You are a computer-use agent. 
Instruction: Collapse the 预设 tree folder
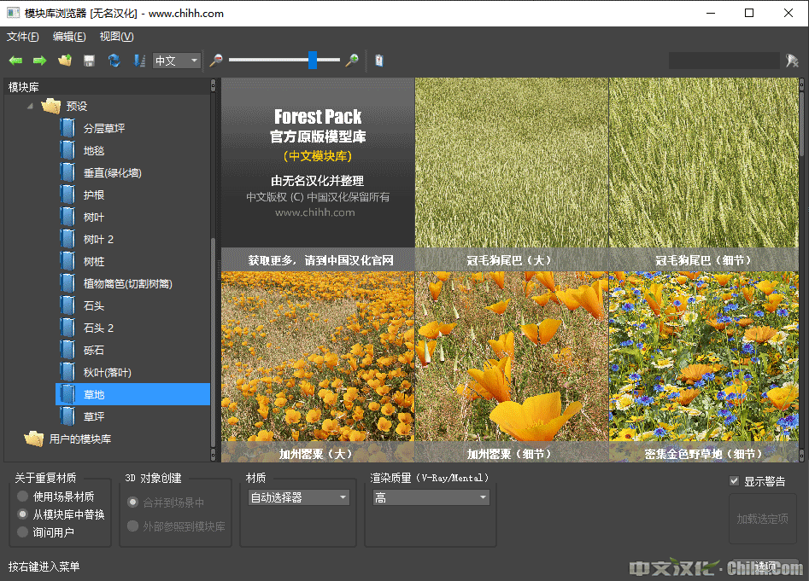coord(31,107)
